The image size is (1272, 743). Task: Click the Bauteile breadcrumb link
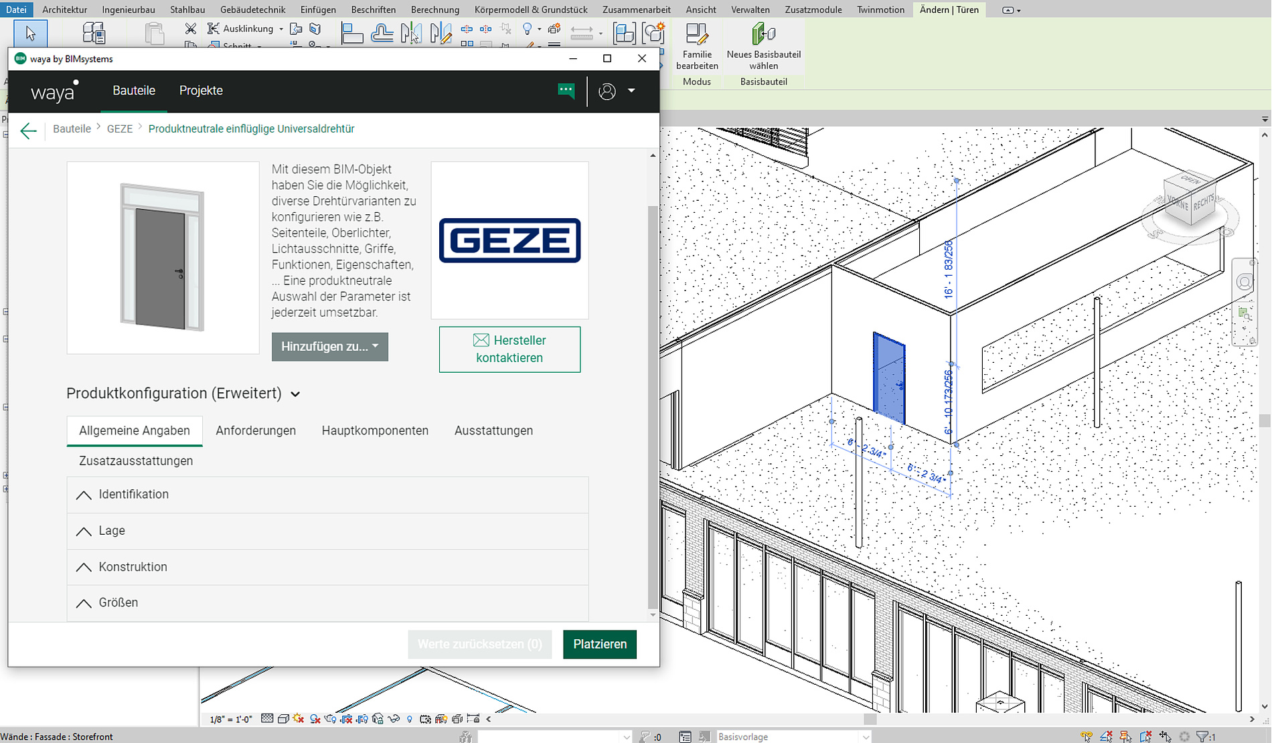tap(72, 129)
